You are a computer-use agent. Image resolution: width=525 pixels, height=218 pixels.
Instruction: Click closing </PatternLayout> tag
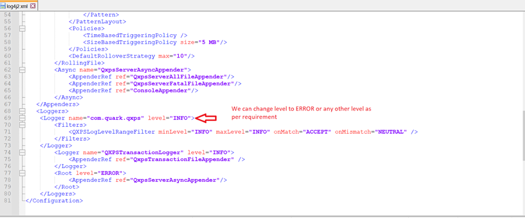click(x=97, y=22)
